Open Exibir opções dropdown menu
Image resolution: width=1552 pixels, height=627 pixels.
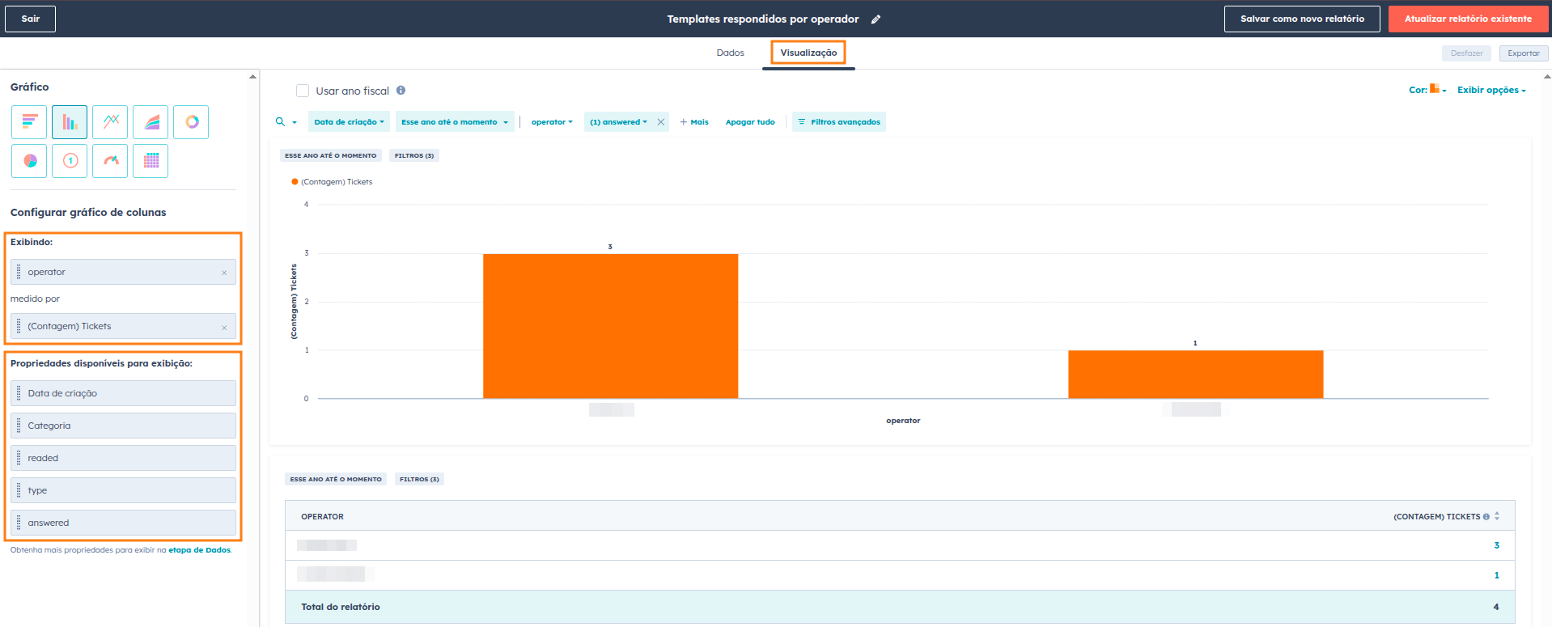[1491, 90]
